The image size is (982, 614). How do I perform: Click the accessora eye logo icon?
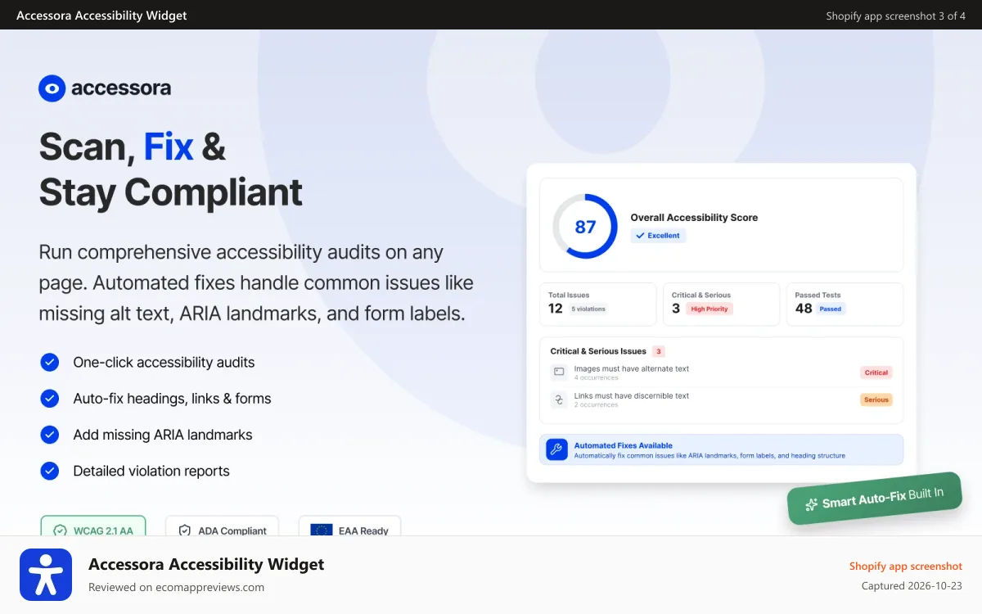pos(52,88)
